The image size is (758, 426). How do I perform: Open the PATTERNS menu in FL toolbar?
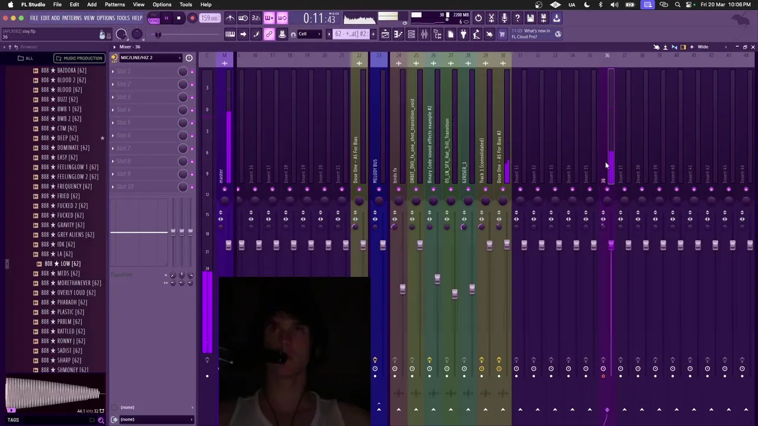[72, 18]
